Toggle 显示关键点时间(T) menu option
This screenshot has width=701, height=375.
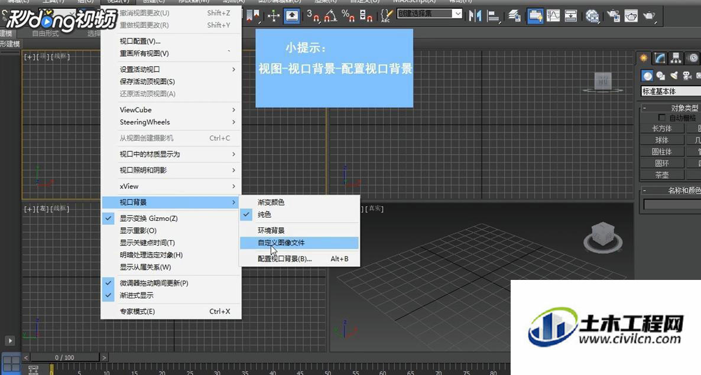click(x=171, y=242)
